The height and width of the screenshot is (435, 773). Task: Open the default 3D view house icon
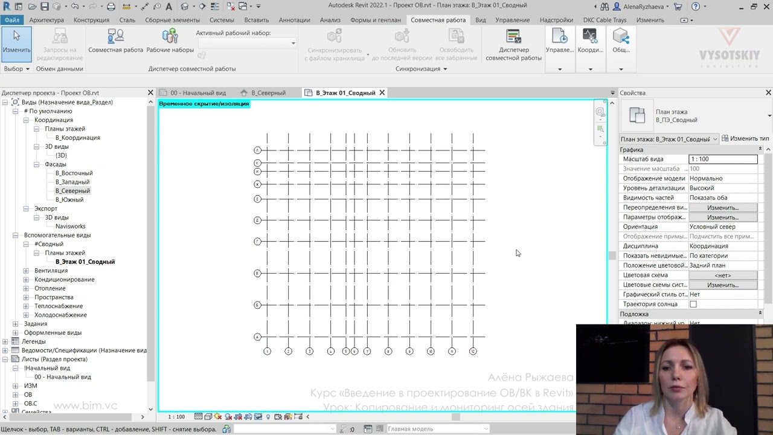pos(185,7)
